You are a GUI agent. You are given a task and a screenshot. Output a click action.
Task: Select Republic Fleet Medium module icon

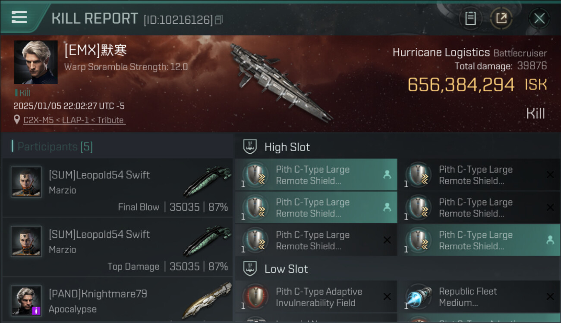tap(419, 297)
